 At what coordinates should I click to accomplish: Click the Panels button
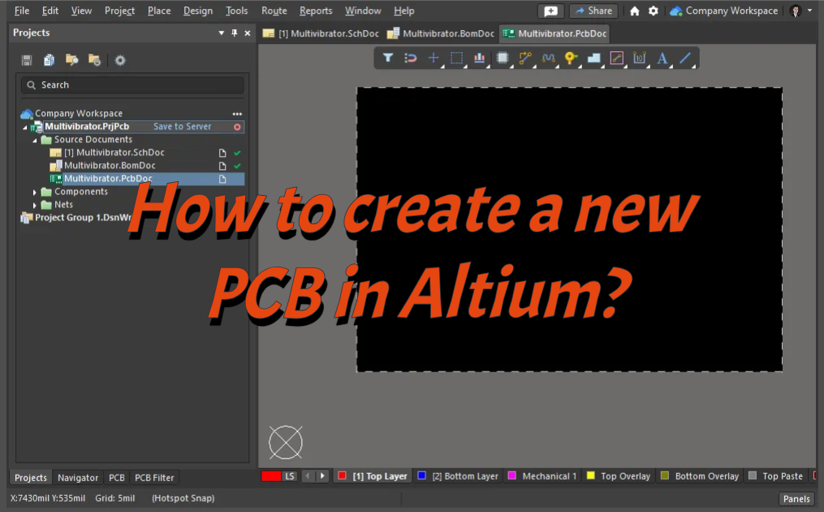[x=796, y=499]
